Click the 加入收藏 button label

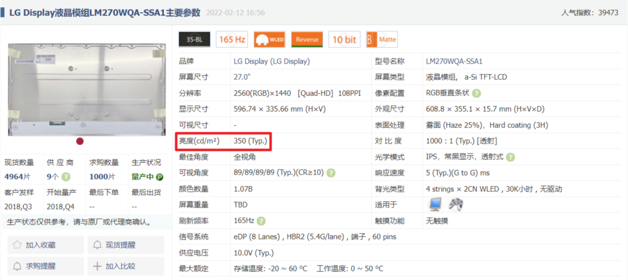point(41,245)
